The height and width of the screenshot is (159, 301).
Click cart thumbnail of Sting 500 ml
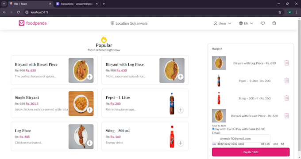click(x=219, y=98)
